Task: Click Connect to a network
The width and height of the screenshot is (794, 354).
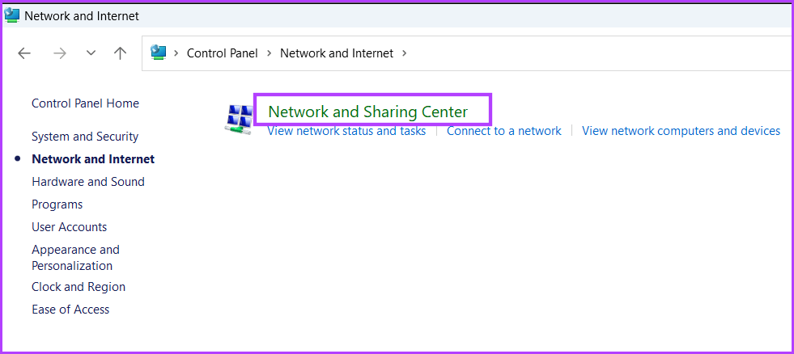Action: tap(504, 131)
